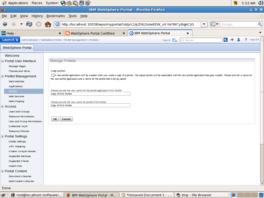Open the list all tabs dropdown
Image resolution: width=264 pixels, height=198 pixels.
(x=260, y=33)
